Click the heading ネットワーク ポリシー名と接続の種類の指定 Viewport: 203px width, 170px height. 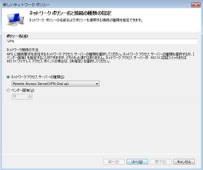pyautogui.click(x=70, y=13)
